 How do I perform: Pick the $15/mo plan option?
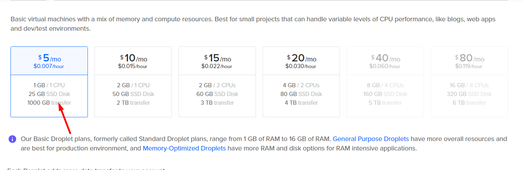tap(217, 82)
